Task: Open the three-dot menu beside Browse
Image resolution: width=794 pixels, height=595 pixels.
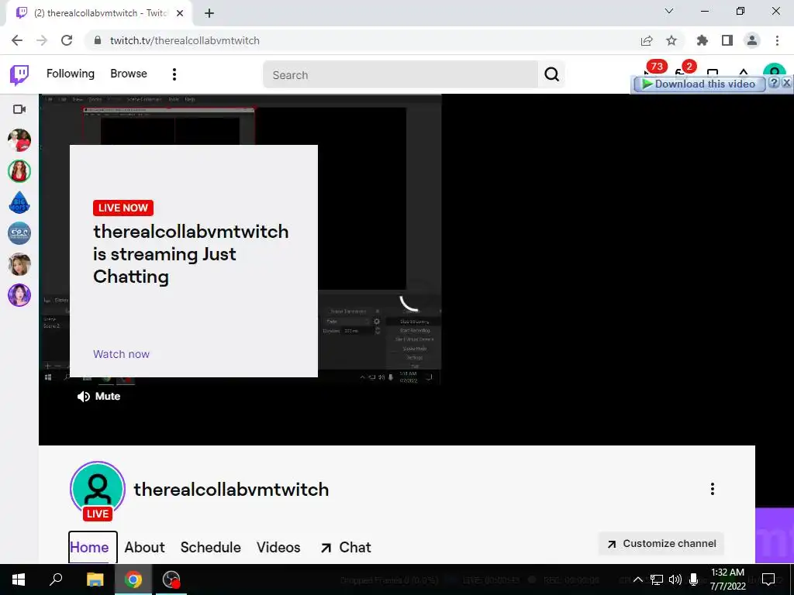Action: (174, 74)
